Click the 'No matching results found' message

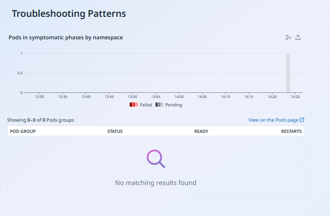click(x=156, y=183)
